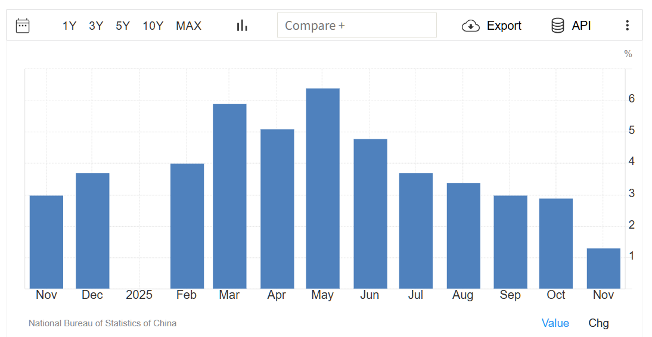Click the March bar in chart

point(229,196)
